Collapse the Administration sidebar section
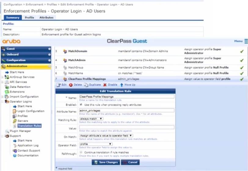 tap(26, 66)
